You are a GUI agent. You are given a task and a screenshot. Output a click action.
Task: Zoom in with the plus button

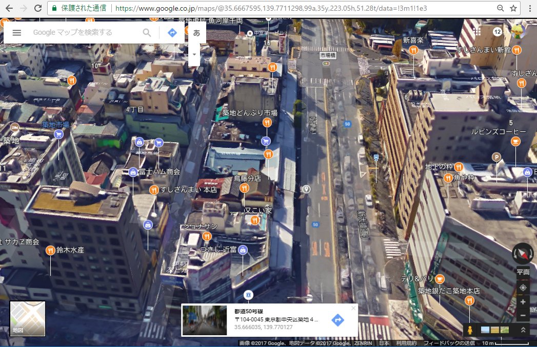(x=523, y=302)
